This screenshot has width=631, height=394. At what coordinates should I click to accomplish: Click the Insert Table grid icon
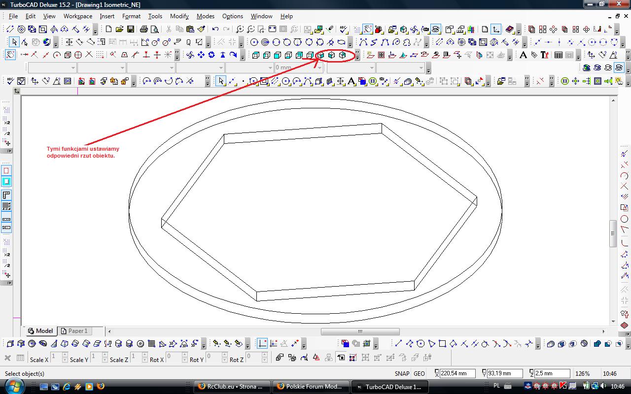[x=558, y=55]
